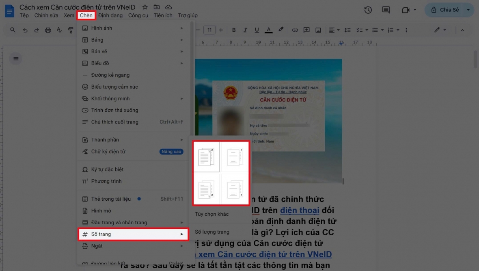Choose Biểu tượng cảm xúc emoji

pos(133,87)
